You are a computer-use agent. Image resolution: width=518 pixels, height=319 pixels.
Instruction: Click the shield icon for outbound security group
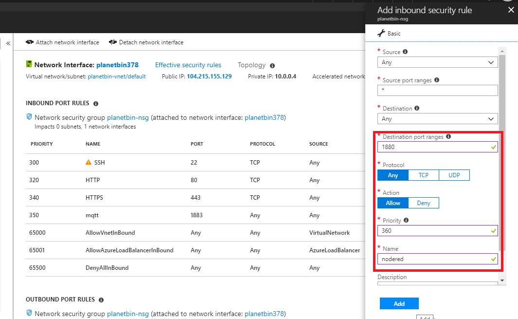29,313
